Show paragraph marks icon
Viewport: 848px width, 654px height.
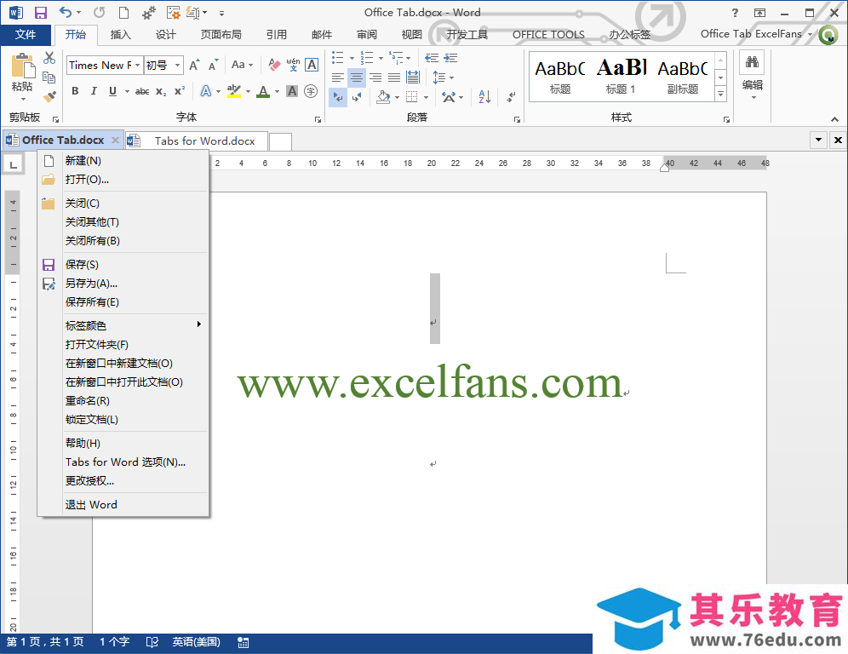(511, 97)
